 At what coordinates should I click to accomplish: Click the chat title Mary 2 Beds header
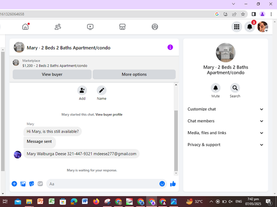pos(69,48)
